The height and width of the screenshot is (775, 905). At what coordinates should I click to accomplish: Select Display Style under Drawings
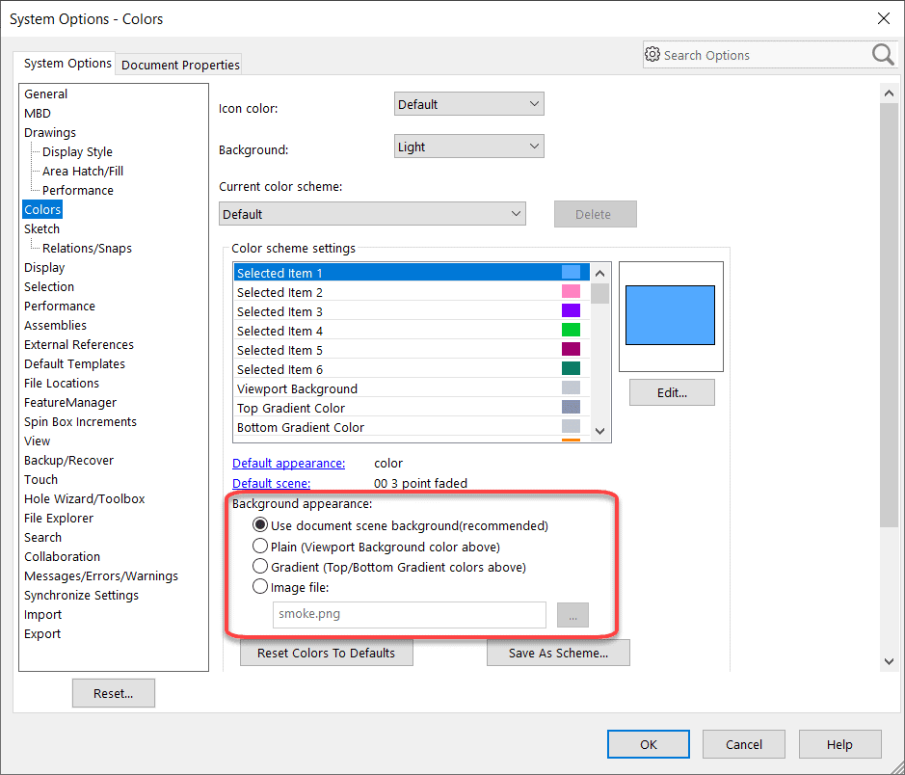coord(77,151)
